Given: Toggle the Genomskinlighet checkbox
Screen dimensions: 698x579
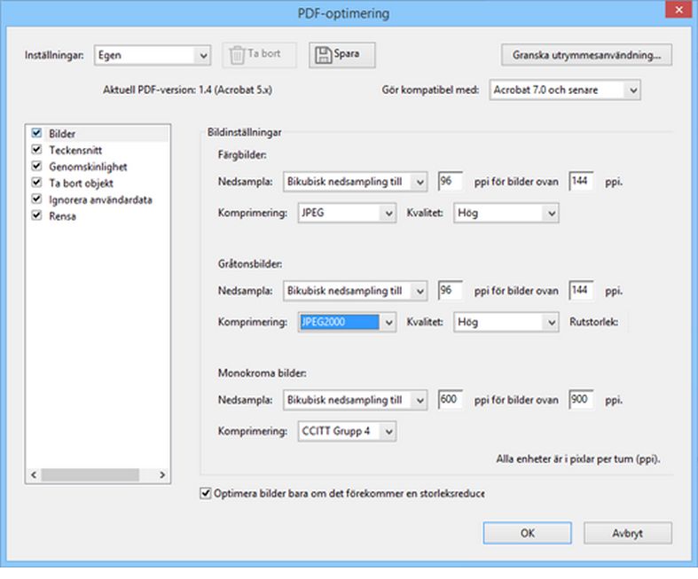Looking at the screenshot, I should (x=37, y=166).
